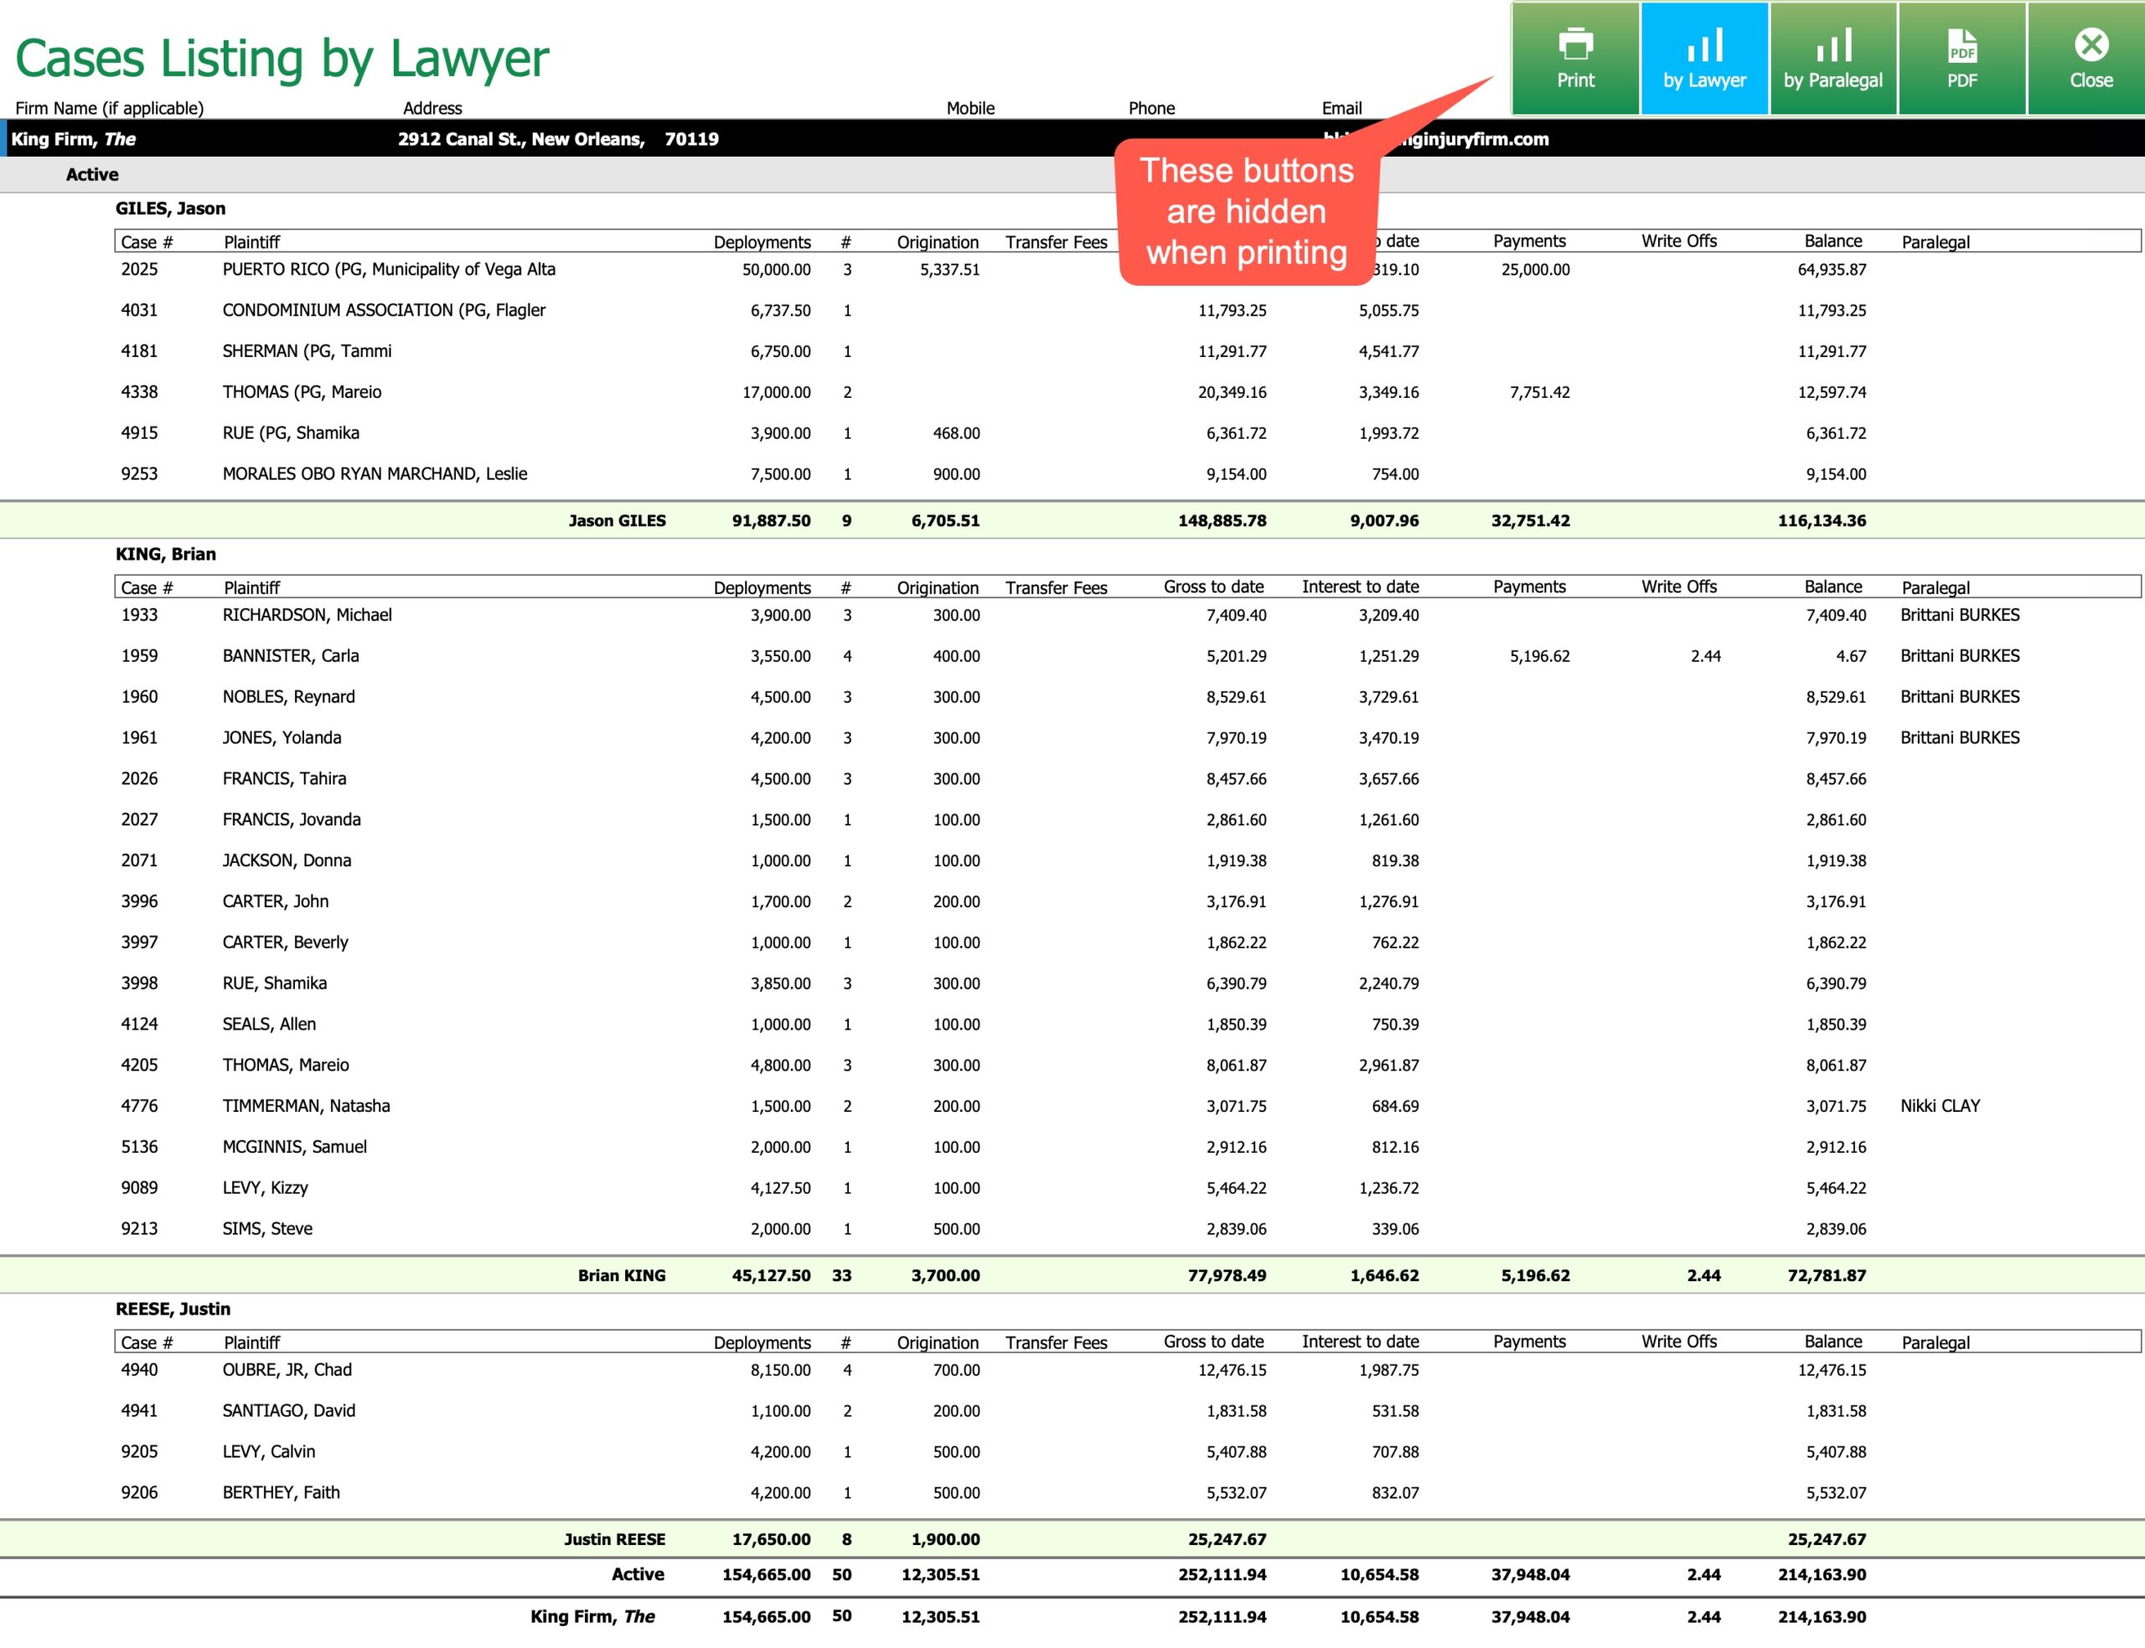2145x1648 pixels.
Task: Open case 2025 PUERTO RICO plaintiff row
Action: coord(1072,270)
